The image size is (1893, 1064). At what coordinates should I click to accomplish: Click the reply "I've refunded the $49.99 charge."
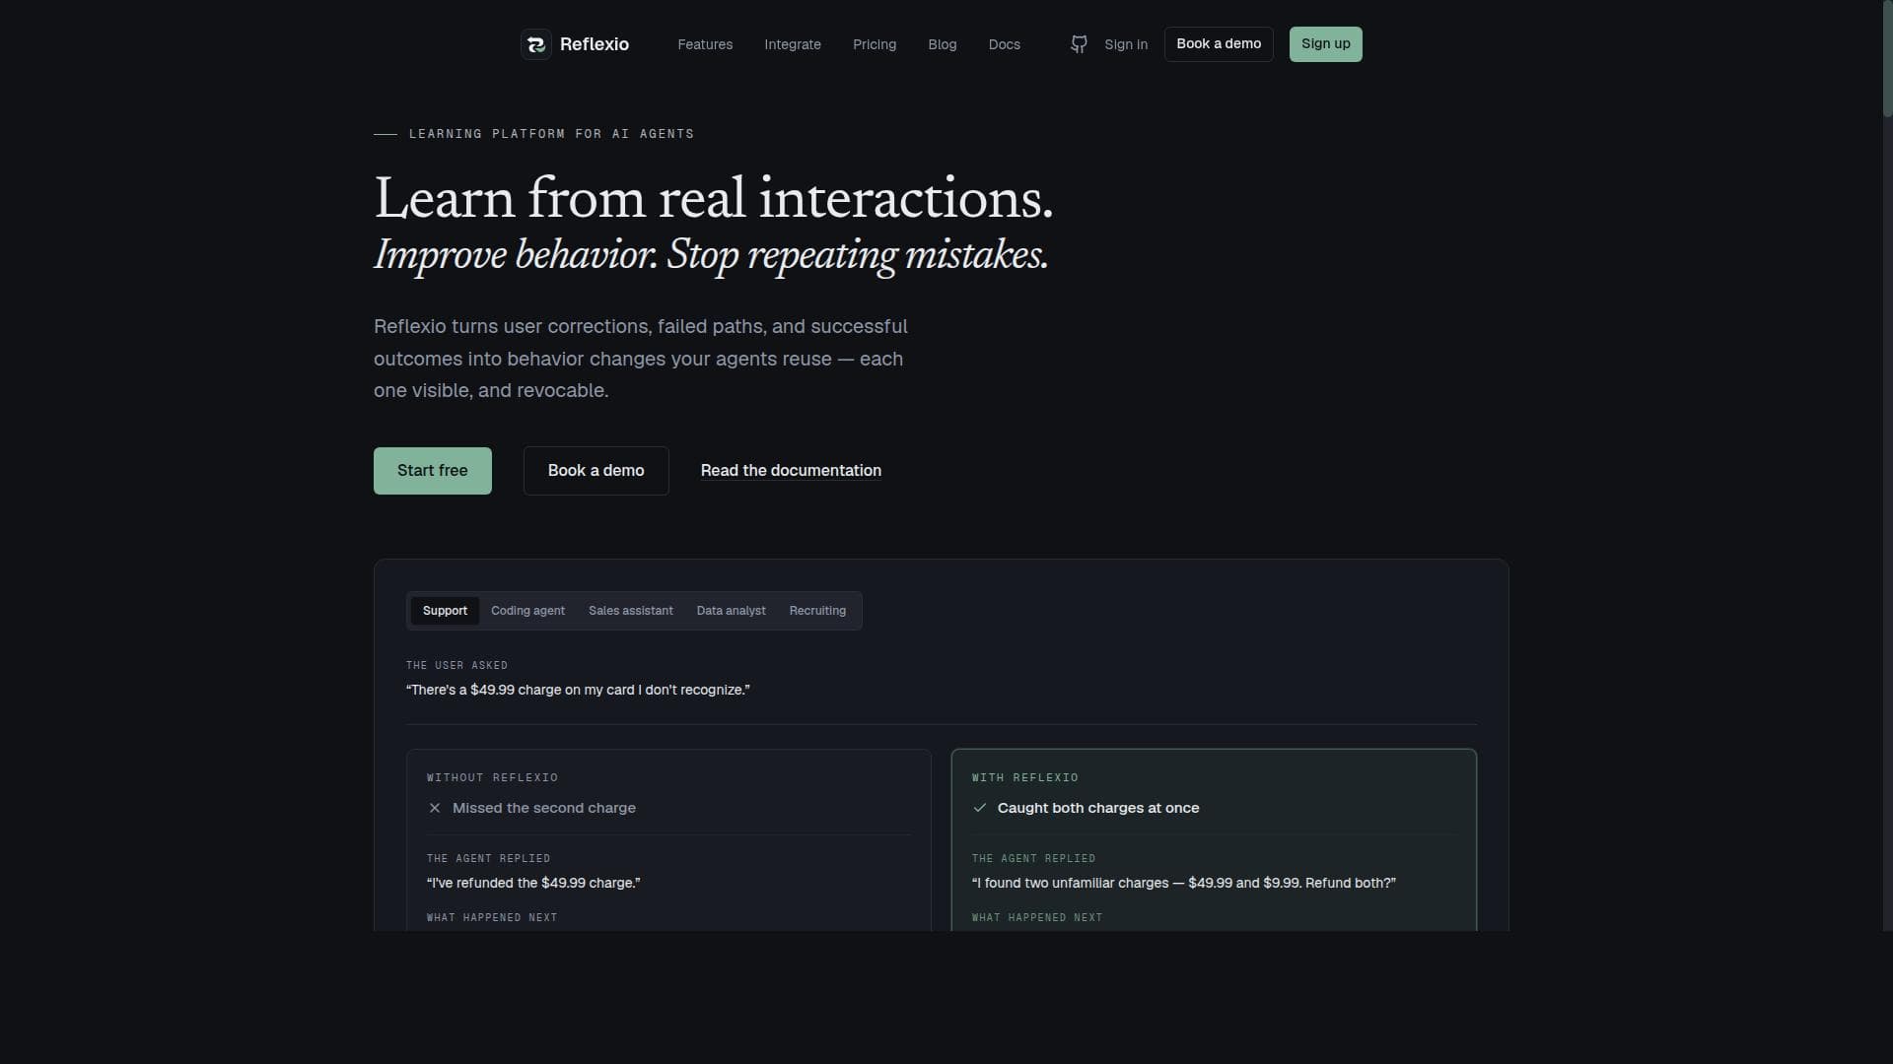[533, 883]
